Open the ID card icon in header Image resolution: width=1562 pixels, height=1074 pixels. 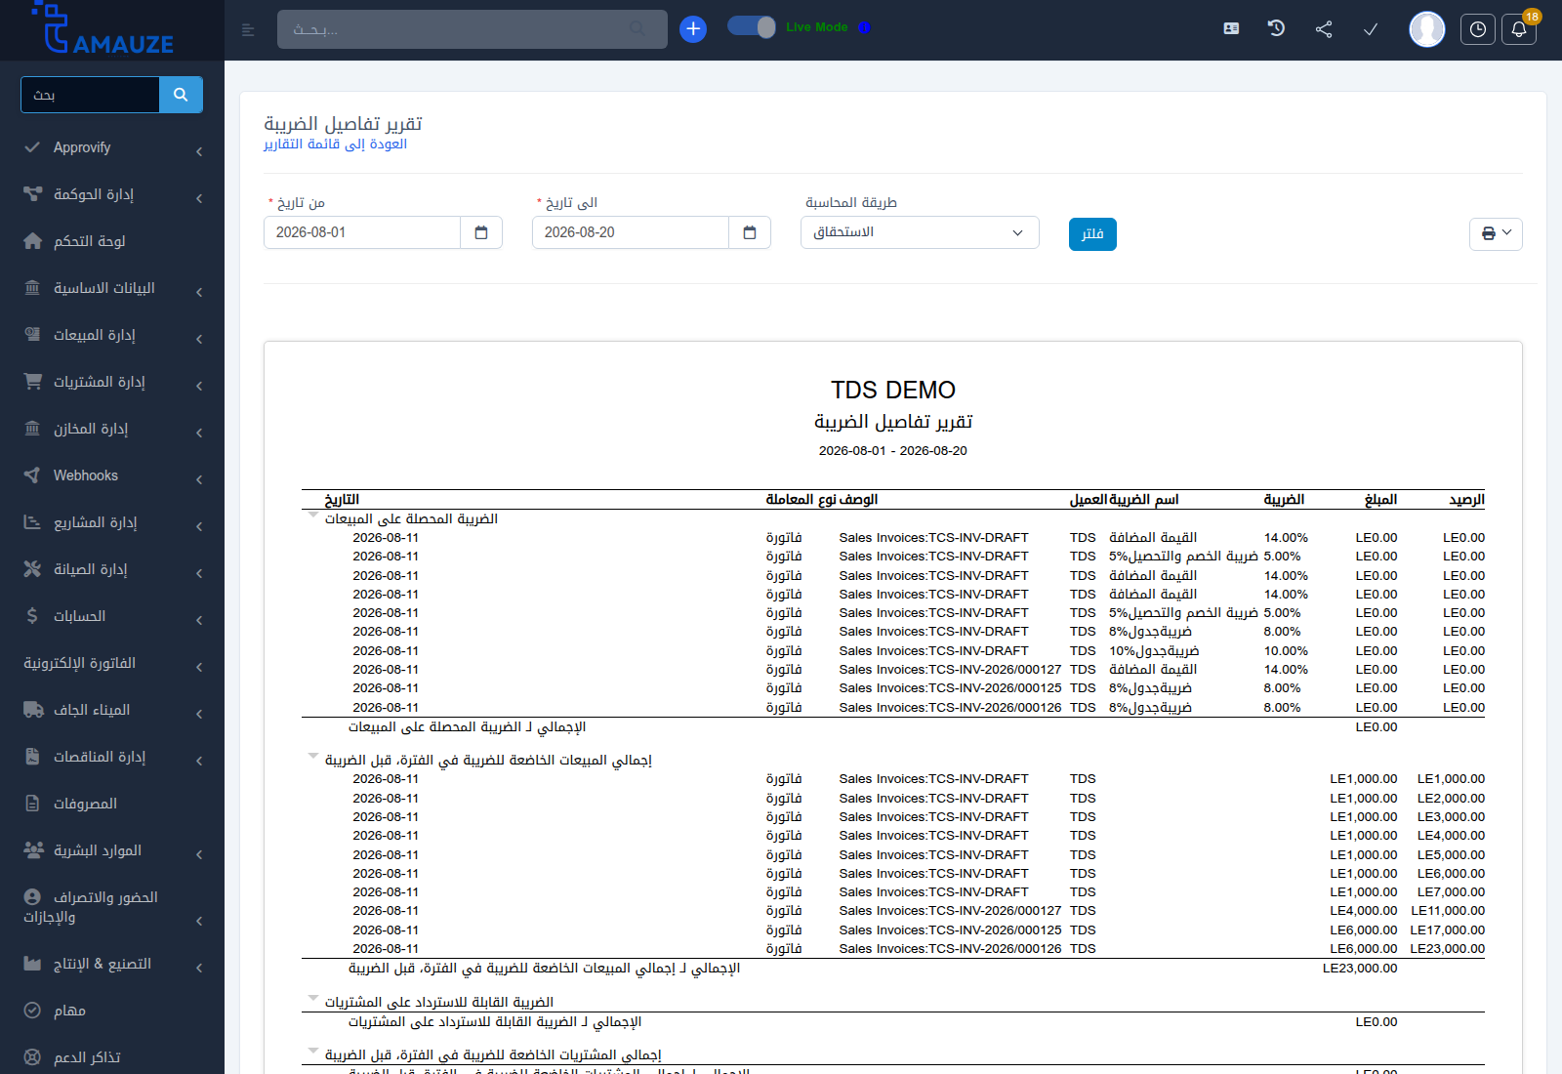(1231, 29)
